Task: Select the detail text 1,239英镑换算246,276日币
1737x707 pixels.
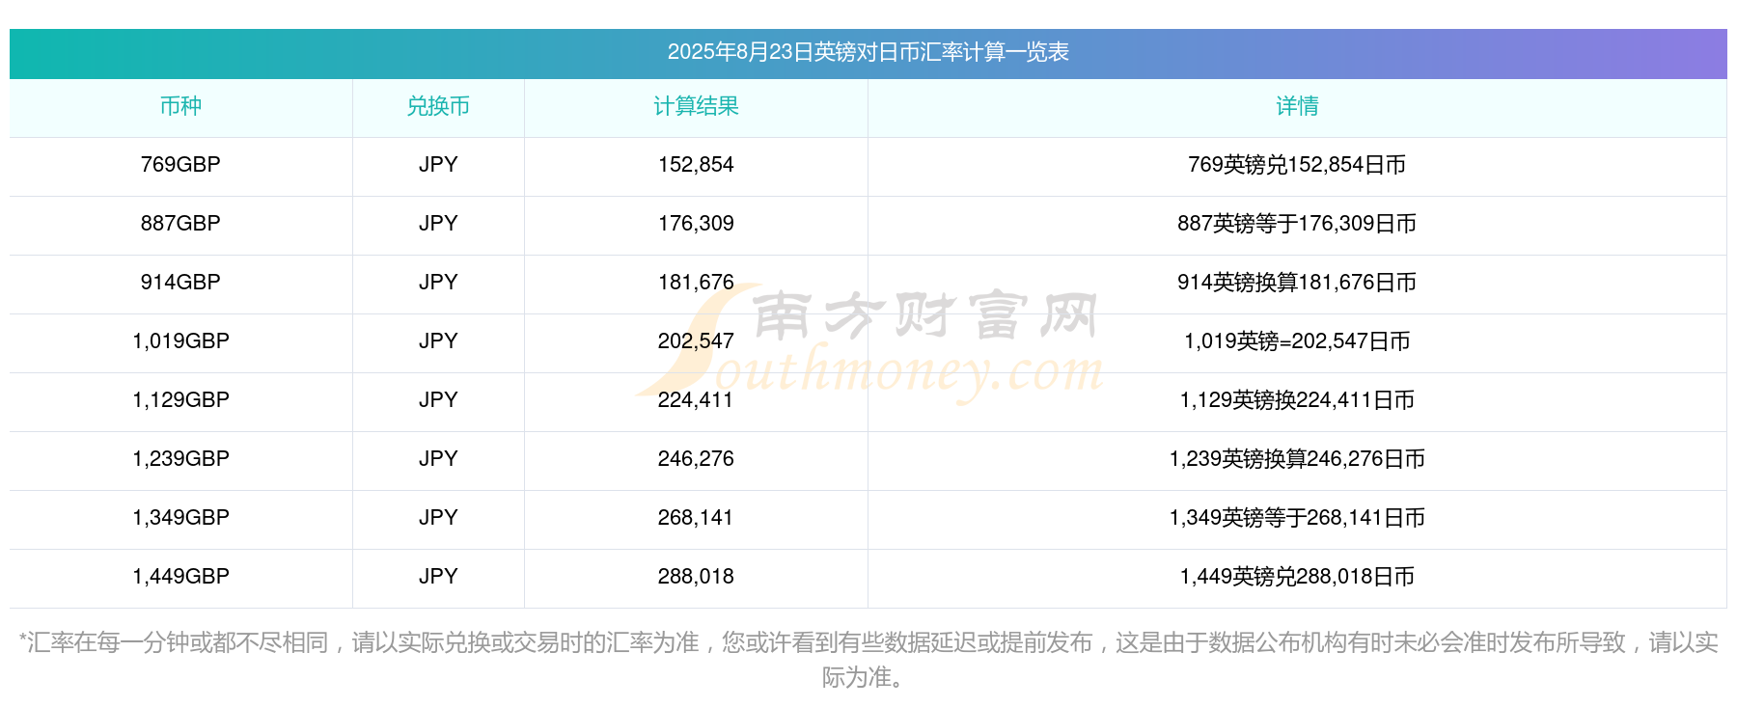Action: point(1297,459)
